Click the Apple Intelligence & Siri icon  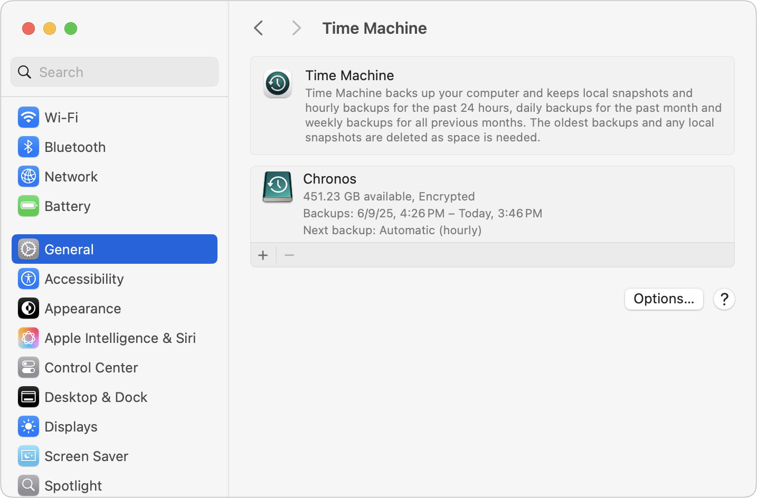point(29,338)
